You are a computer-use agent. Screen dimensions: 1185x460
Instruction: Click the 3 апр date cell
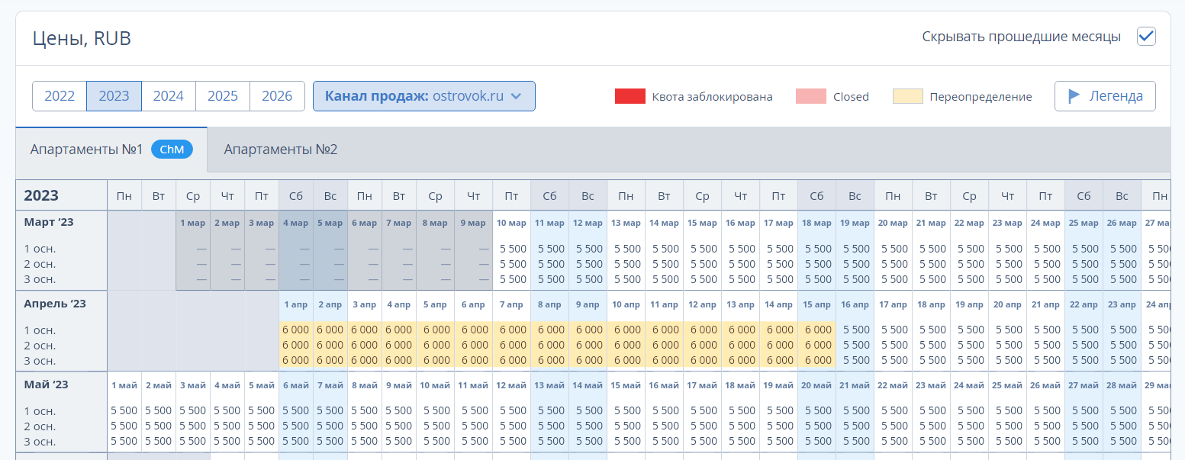tap(365, 304)
